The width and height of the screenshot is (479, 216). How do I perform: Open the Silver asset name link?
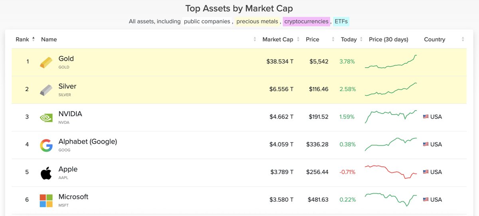pyautogui.click(x=67, y=86)
